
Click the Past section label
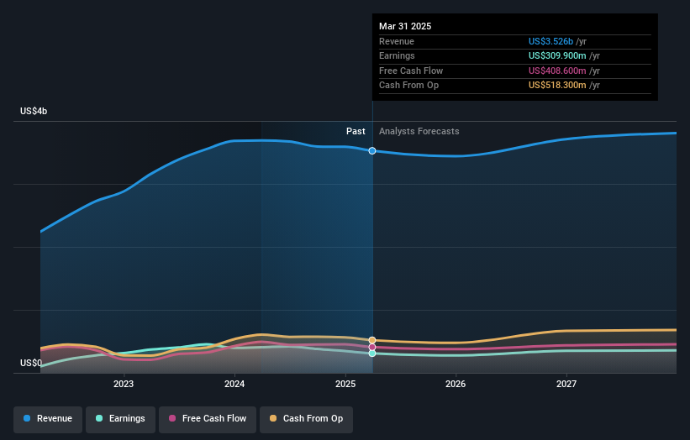tap(356, 132)
